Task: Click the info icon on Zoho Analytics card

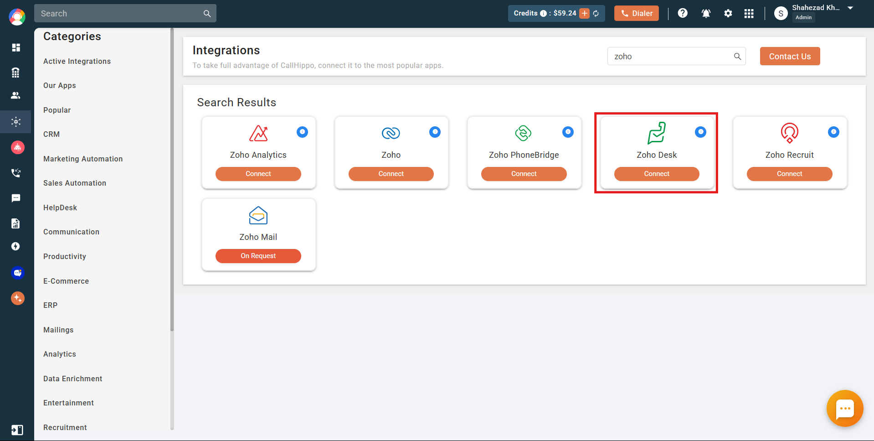Action: coord(302,132)
